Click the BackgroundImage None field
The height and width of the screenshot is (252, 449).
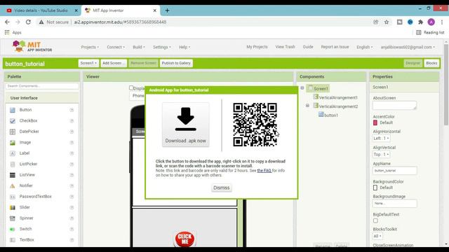tap(394, 204)
